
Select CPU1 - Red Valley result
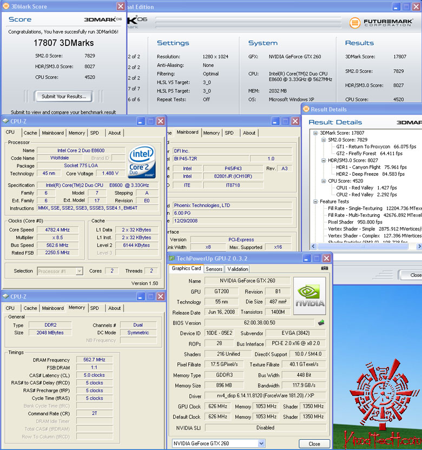click(366, 188)
